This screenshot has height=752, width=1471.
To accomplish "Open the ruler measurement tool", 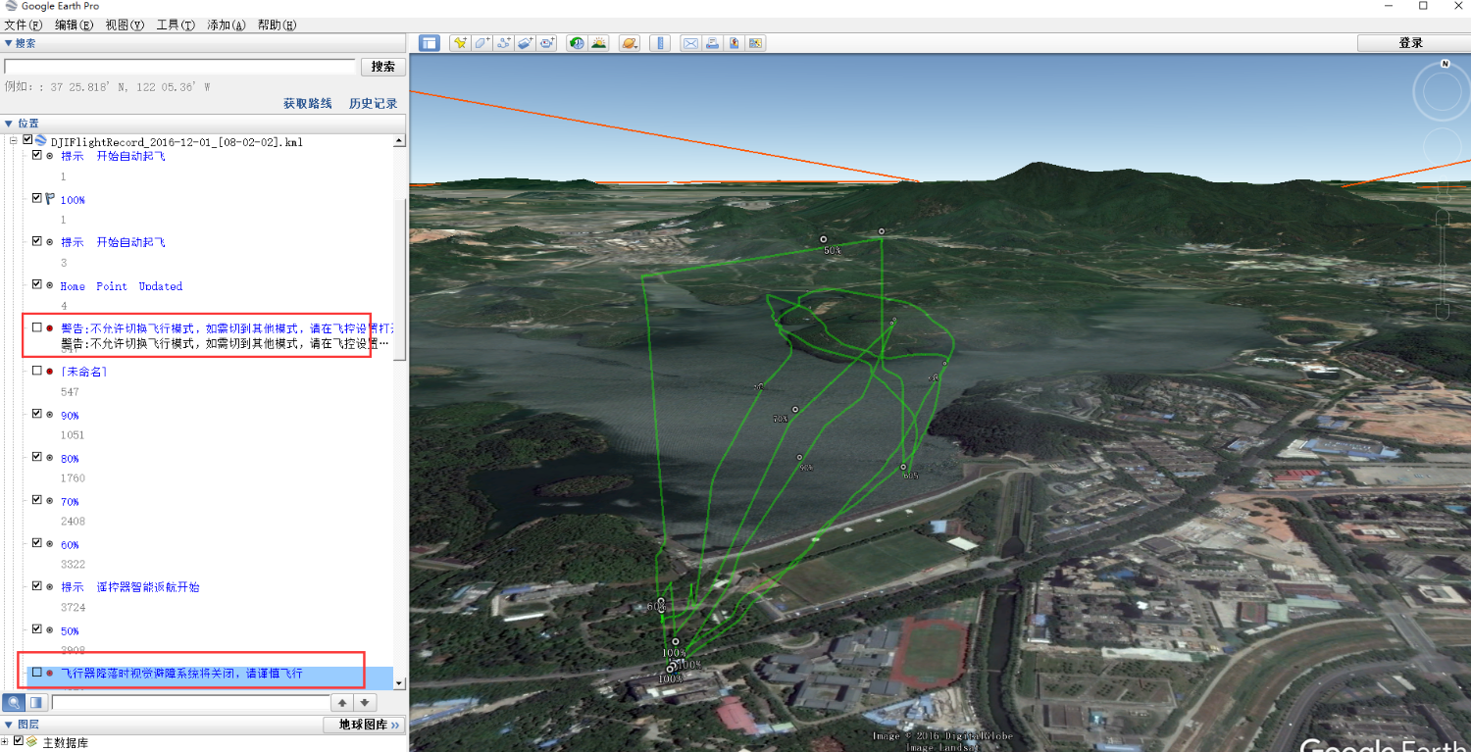I will pyautogui.click(x=660, y=43).
